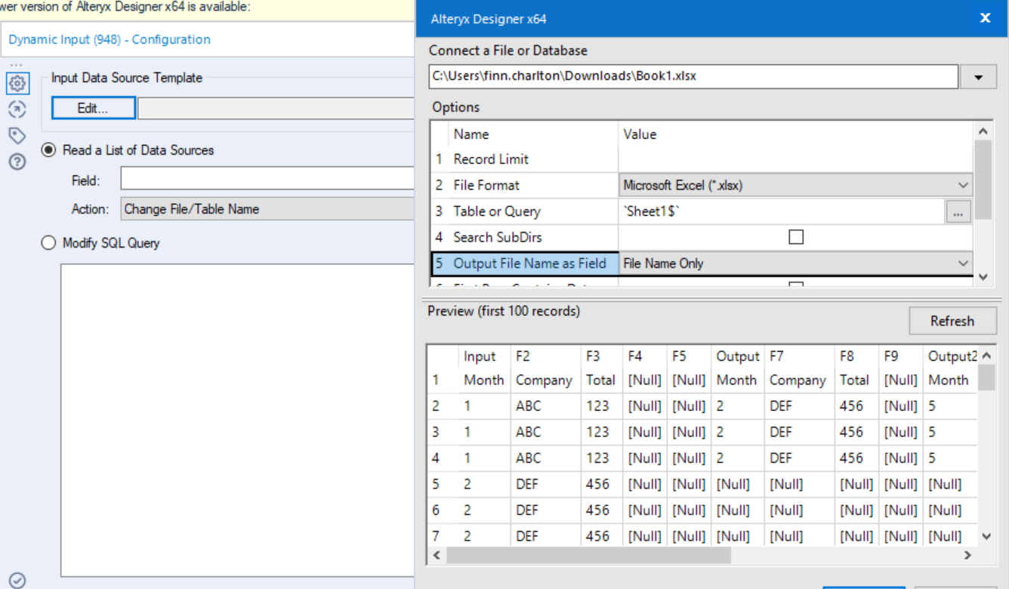Click the checkmark status icon at bottom left
The height and width of the screenshot is (589, 1009).
[17, 580]
